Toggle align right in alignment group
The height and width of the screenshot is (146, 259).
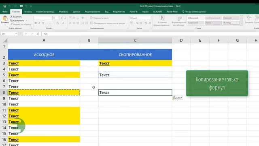77,23
